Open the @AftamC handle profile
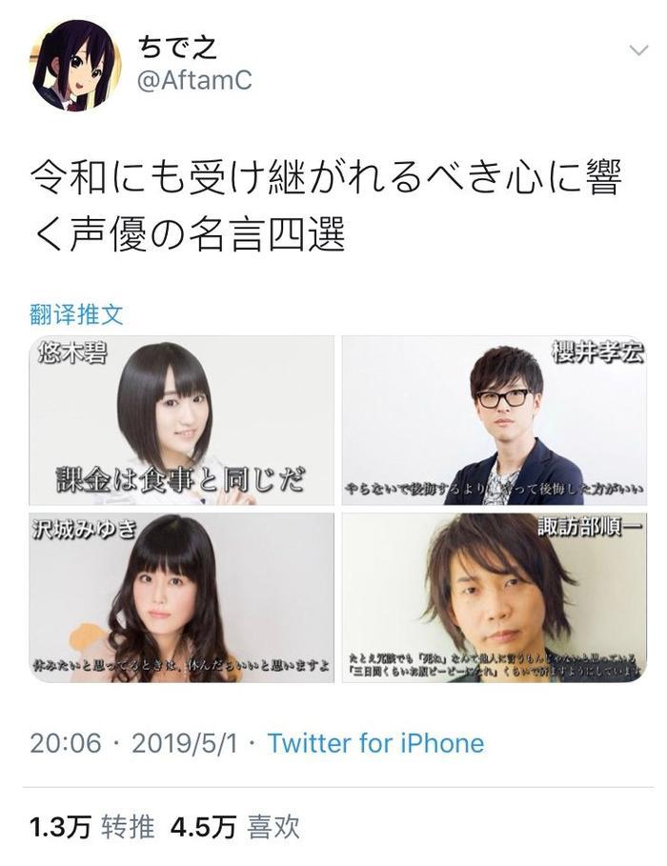The image size is (667, 866). pyautogui.click(x=194, y=81)
